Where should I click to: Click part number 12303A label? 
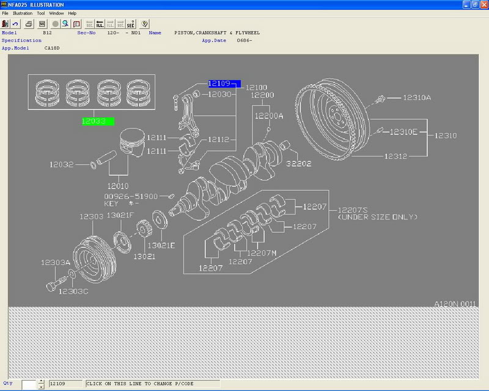56,263
